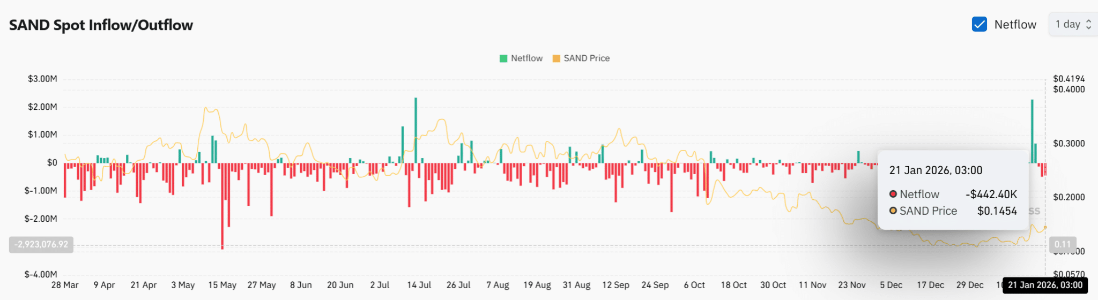Viewport: 1098px width, 300px height.
Task: Click the orange SAND Price legend swatch
Action: (557, 58)
